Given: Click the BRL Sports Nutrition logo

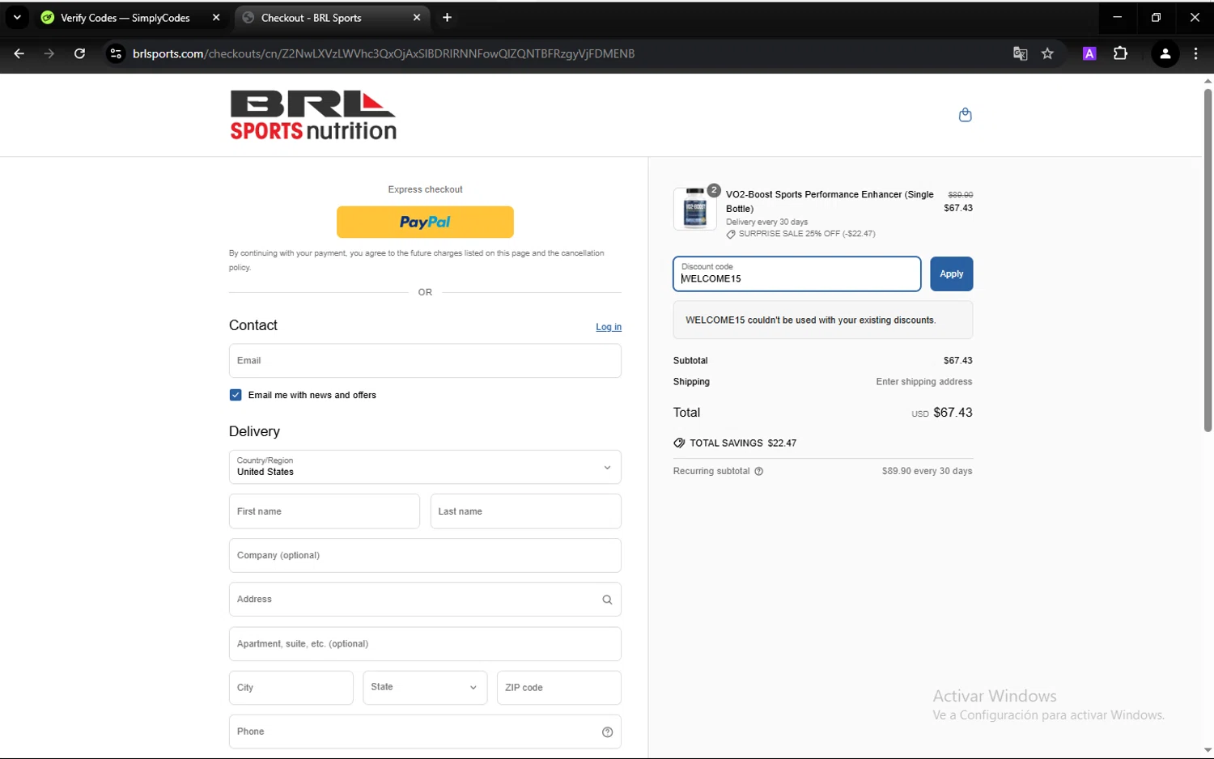Looking at the screenshot, I should point(313,115).
